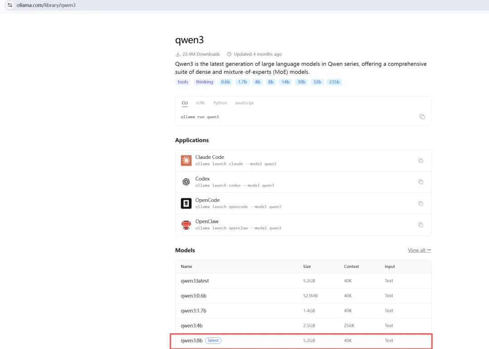Copy the ollama run qwen3 command

tap(422, 117)
